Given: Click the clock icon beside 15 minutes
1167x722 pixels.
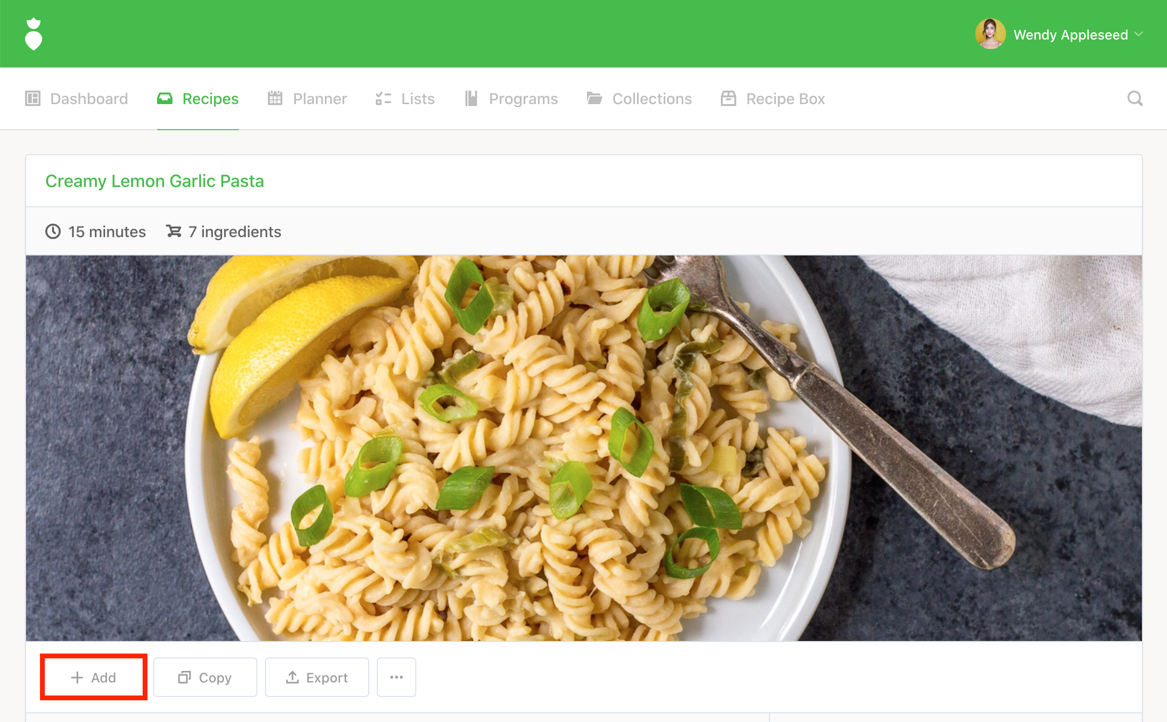Looking at the screenshot, I should click(53, 232).
